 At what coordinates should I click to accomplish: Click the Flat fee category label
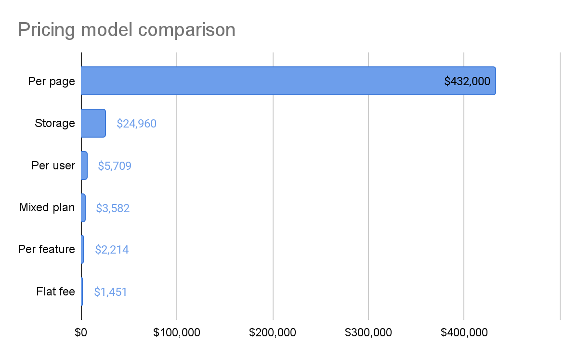55,292
